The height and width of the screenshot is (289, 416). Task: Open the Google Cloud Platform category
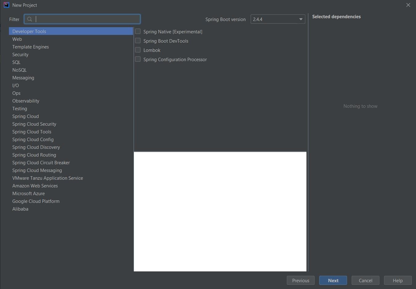tap(71, 201)
